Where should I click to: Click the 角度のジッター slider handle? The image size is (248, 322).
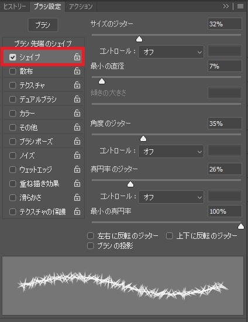click(143, 139)
